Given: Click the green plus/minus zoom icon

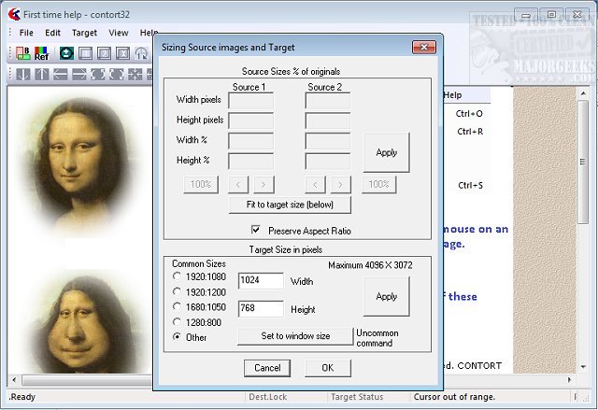Looking at the screenshot, I should [66, 53].
